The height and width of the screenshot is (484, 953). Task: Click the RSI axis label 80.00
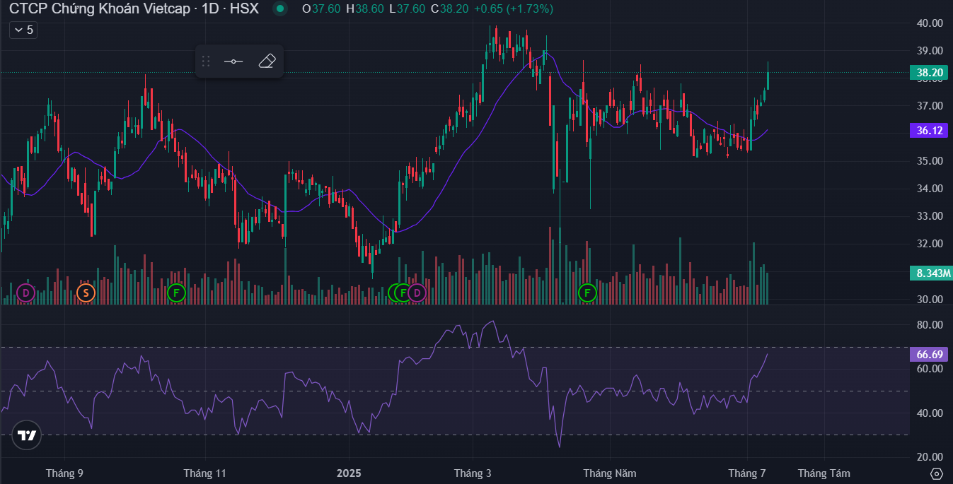point(930,325)
